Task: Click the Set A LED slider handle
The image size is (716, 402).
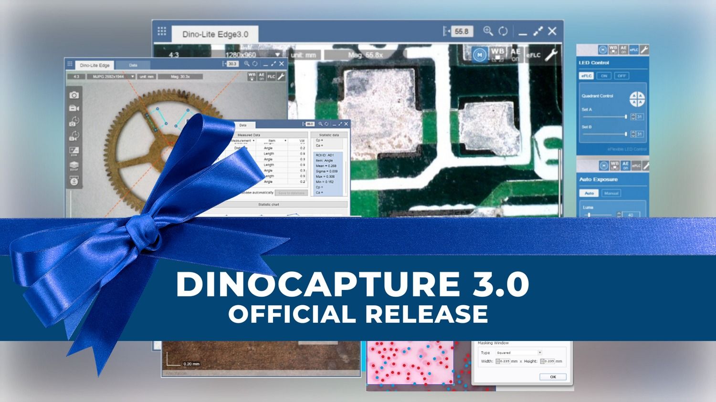Action: click(626, 117)
